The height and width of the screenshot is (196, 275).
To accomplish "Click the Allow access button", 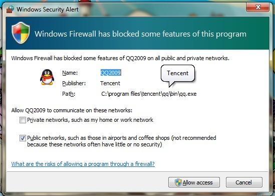I will (x=194, y=182).
